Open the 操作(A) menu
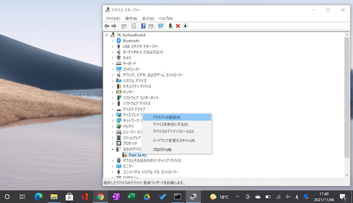 [131, 18]
